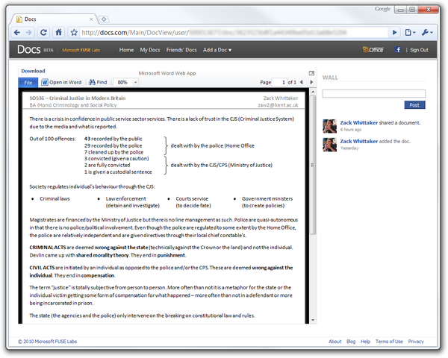Sign Out of Docs
The image size is (448, 358).
pyautogui.click(x=419, y=50)
